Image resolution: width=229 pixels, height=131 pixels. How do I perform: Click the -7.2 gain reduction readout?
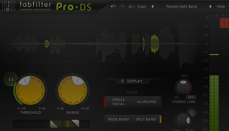point(214,15)
